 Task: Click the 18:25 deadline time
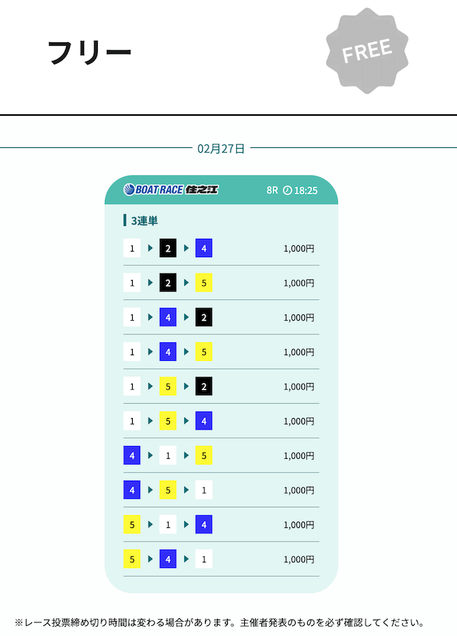coord(306,191)
